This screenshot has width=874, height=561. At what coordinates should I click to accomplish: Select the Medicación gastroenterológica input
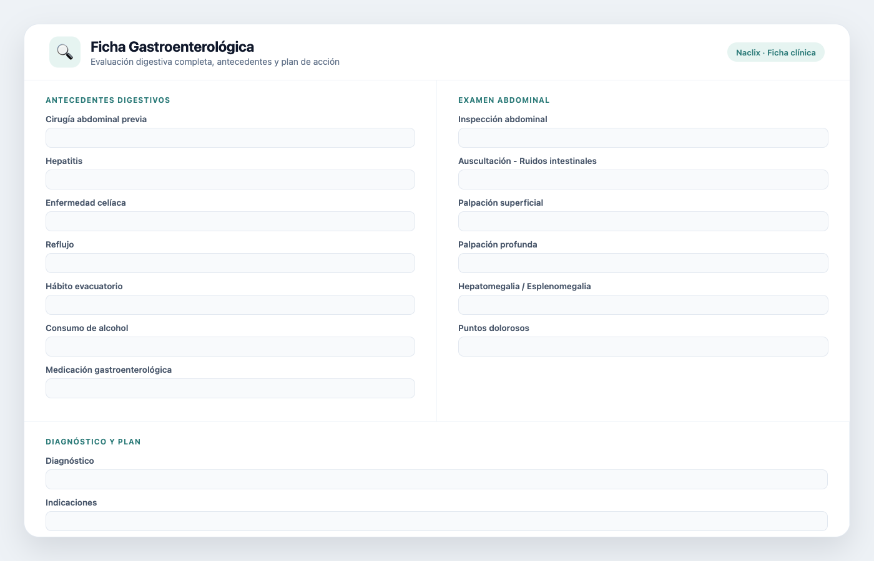click(x=230, y=388)
